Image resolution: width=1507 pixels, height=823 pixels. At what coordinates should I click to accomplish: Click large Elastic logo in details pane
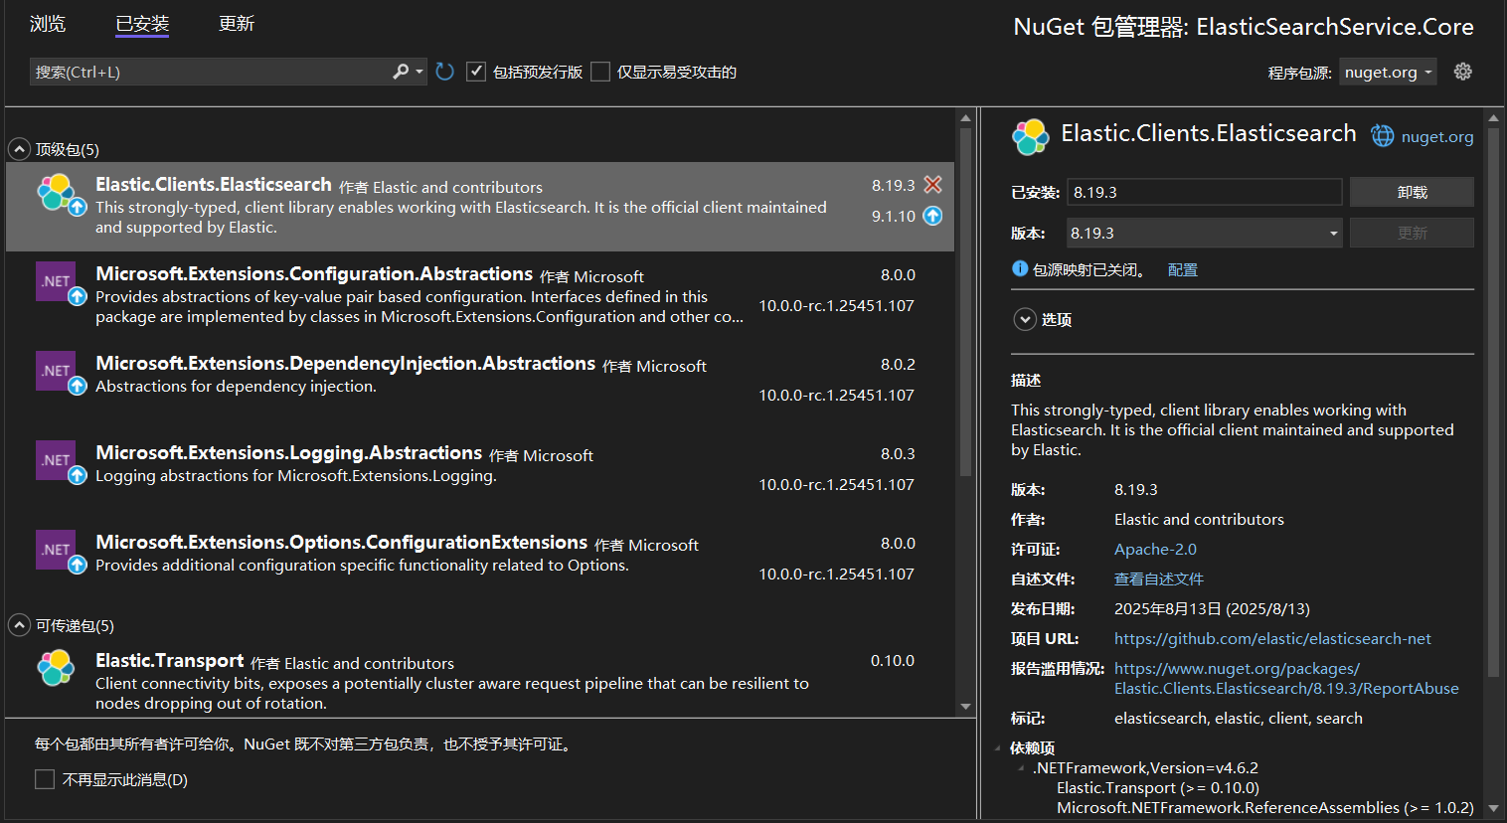click(x=1031, y=136)
